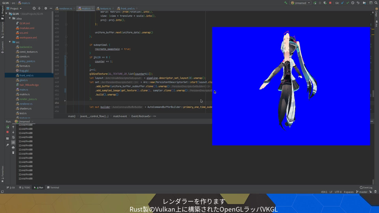Viewport: 379px width, 213px height.
Task: Open Project panel settings gear
Action: [x=45, y=8]
